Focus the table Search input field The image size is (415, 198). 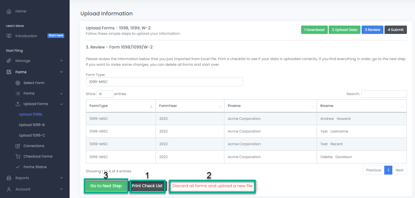tap(384, 94)
